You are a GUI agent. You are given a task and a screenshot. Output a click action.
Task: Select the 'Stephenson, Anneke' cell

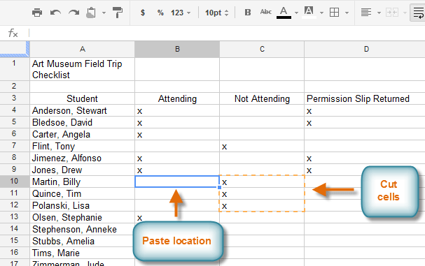click(82, 229)
